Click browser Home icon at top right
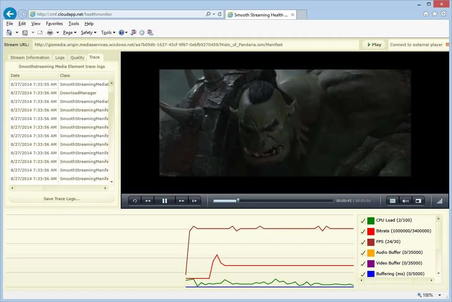The height and width of the screenshot is (302, 452). pos(426,14)
